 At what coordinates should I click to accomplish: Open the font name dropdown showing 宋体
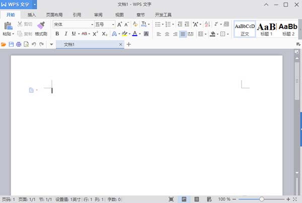[73, 24]
